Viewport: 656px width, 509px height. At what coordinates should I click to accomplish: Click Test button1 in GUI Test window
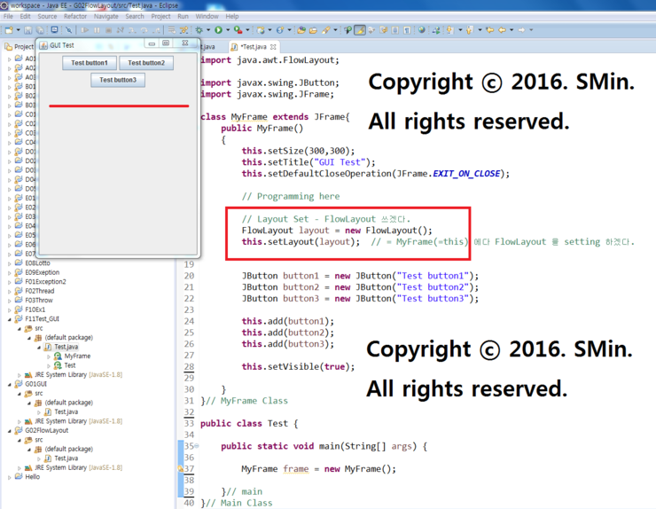pos(90,63)
